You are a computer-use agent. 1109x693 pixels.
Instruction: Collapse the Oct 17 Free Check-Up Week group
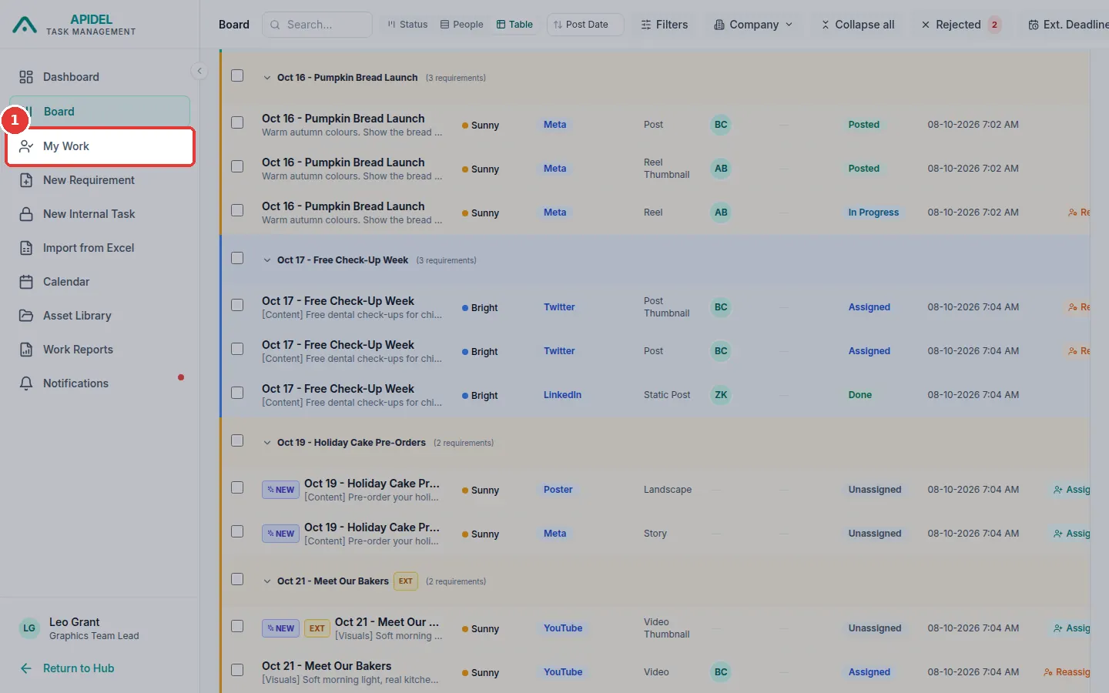pos(267,260)
